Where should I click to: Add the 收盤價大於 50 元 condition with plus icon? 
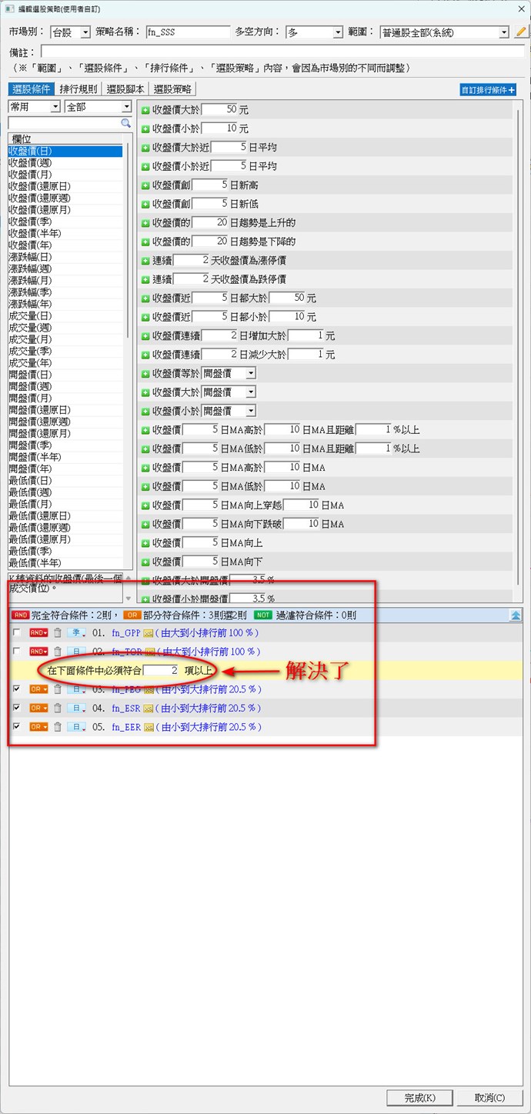pyautogui.click(x=145, y=110)
